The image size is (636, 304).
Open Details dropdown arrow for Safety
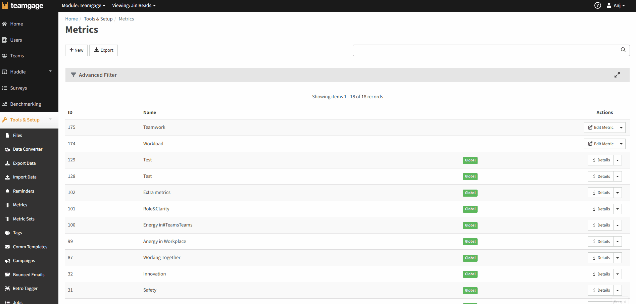(x=618, y=290)
